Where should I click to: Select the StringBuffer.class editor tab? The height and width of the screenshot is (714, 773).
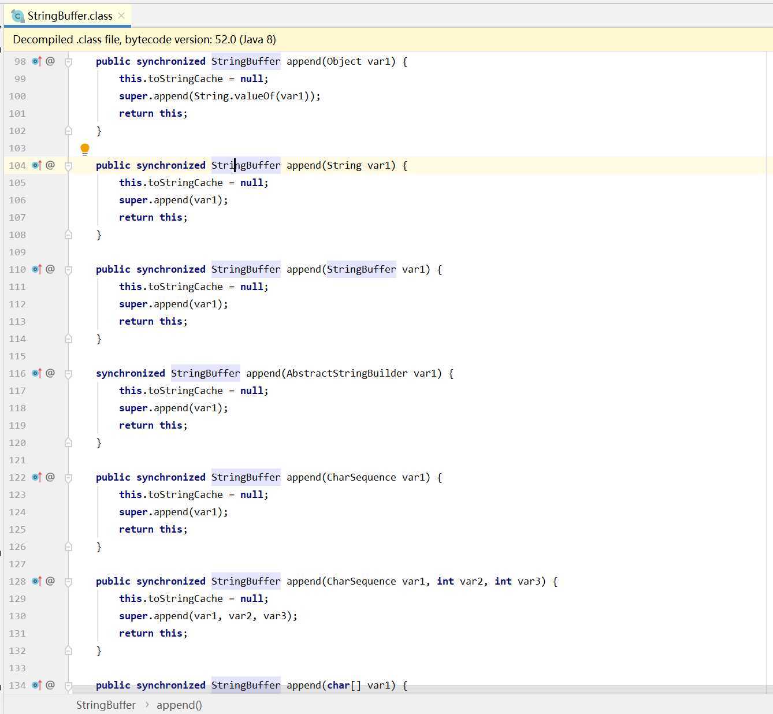[68, 16]
